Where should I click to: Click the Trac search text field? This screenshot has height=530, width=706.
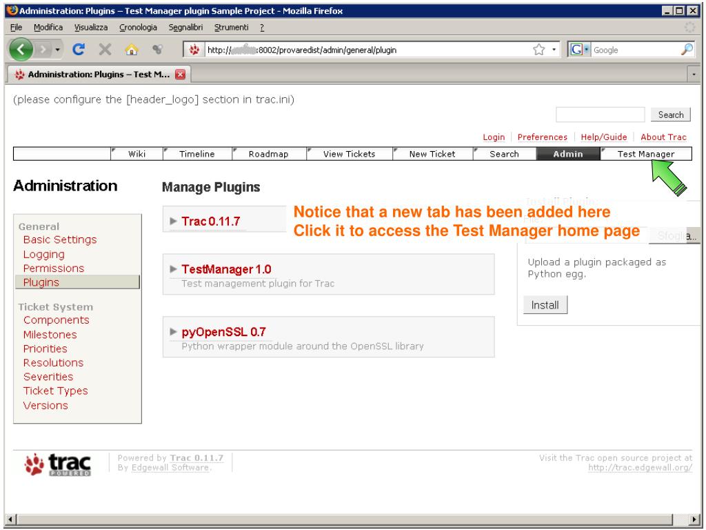601,115
